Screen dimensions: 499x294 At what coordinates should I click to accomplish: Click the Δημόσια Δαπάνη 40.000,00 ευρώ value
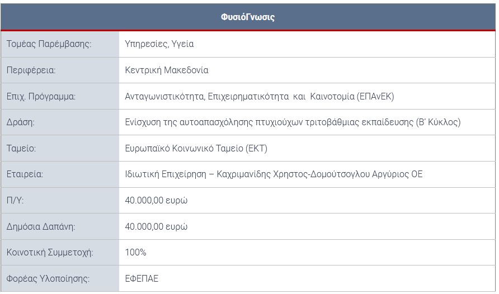(156, 226)
